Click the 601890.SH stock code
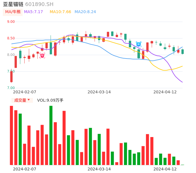 39,4
